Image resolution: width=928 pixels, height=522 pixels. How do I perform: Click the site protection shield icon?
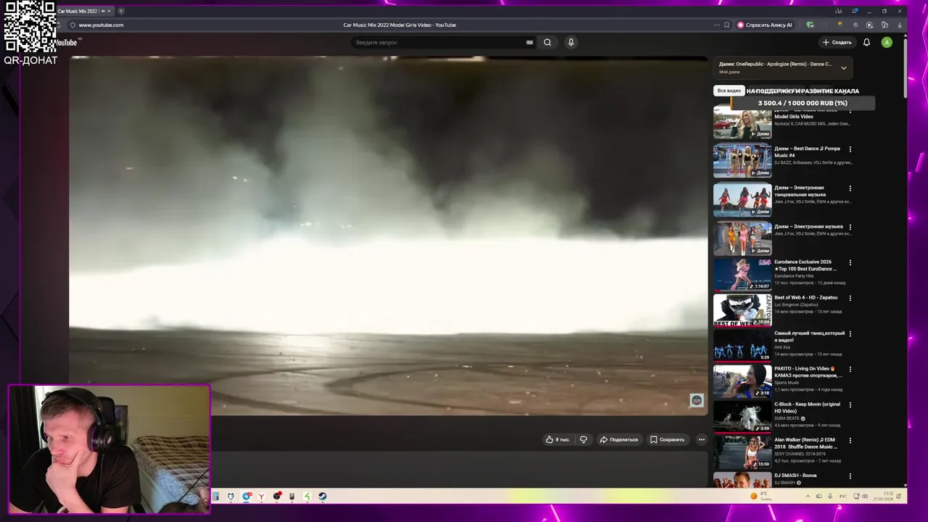pyautogui.click(x=72, y=25)
